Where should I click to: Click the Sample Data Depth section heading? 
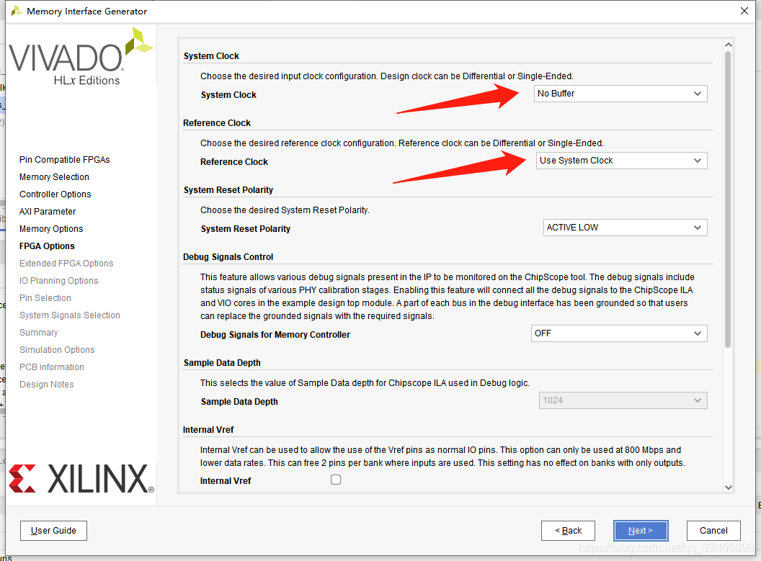[222, 363]
